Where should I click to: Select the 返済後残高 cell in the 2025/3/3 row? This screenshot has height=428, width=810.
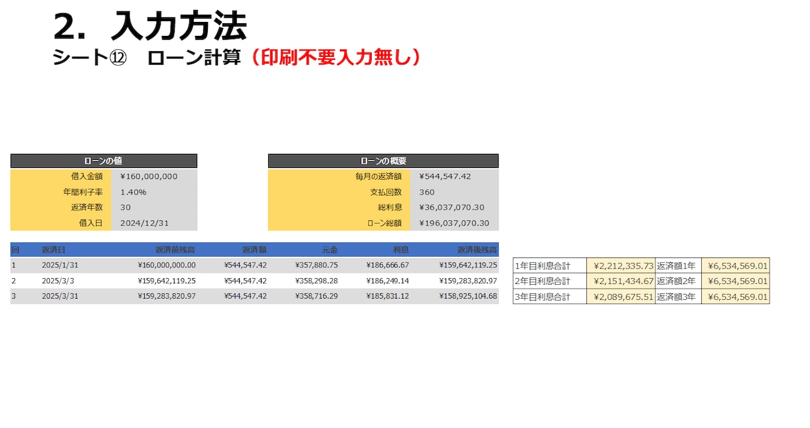coord(468,281)
